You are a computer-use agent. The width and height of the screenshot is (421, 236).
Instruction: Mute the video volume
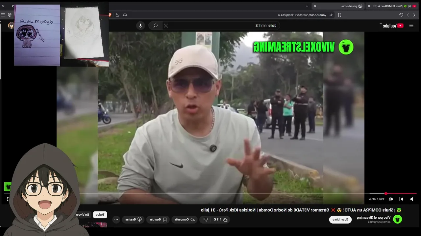click(x=391, y=199)
